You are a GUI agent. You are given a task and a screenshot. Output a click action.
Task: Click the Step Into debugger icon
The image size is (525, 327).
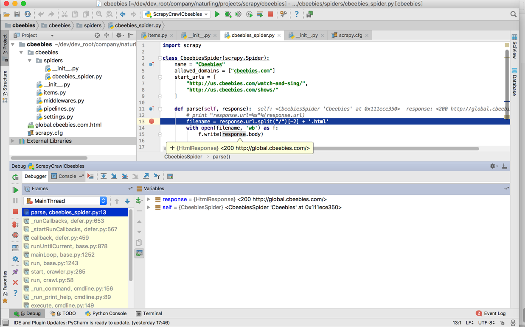(x=114, y=176)
